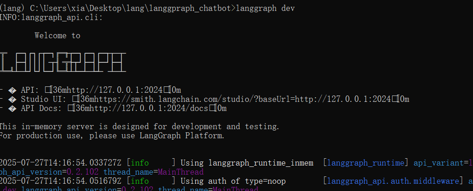The image size is (473, 191).
Task: Click the 'Using langgraph_runtime_inmem' log message
Action: point(247,163)
